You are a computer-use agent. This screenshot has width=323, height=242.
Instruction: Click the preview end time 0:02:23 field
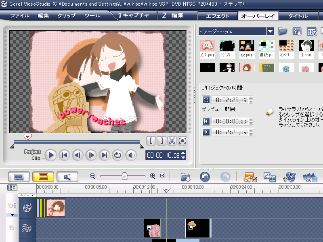tap(230, 132)
